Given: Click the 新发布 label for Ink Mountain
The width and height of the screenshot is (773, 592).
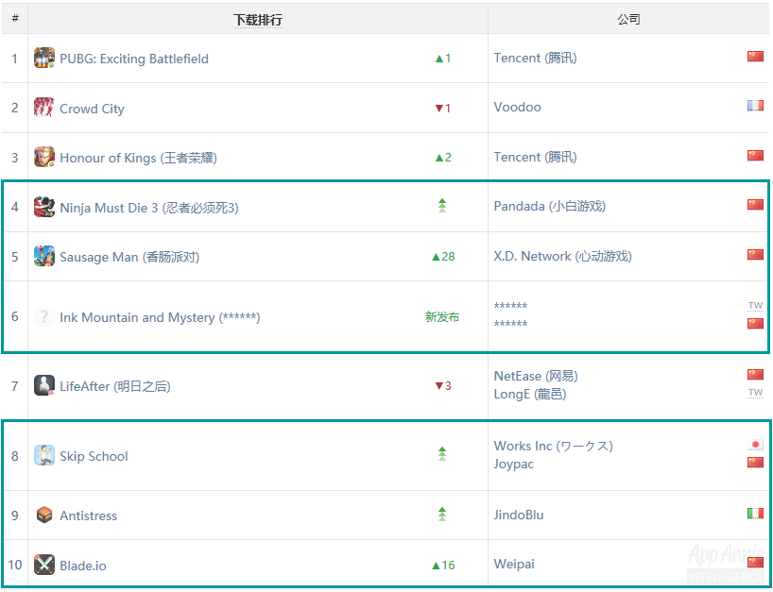Looking at the screenshot, I should coord(442,316).
